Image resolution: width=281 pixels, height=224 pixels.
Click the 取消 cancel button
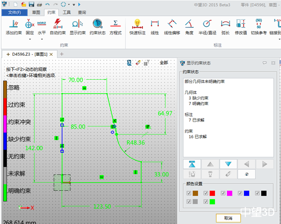pyautogui.click(x=229, y=218)
